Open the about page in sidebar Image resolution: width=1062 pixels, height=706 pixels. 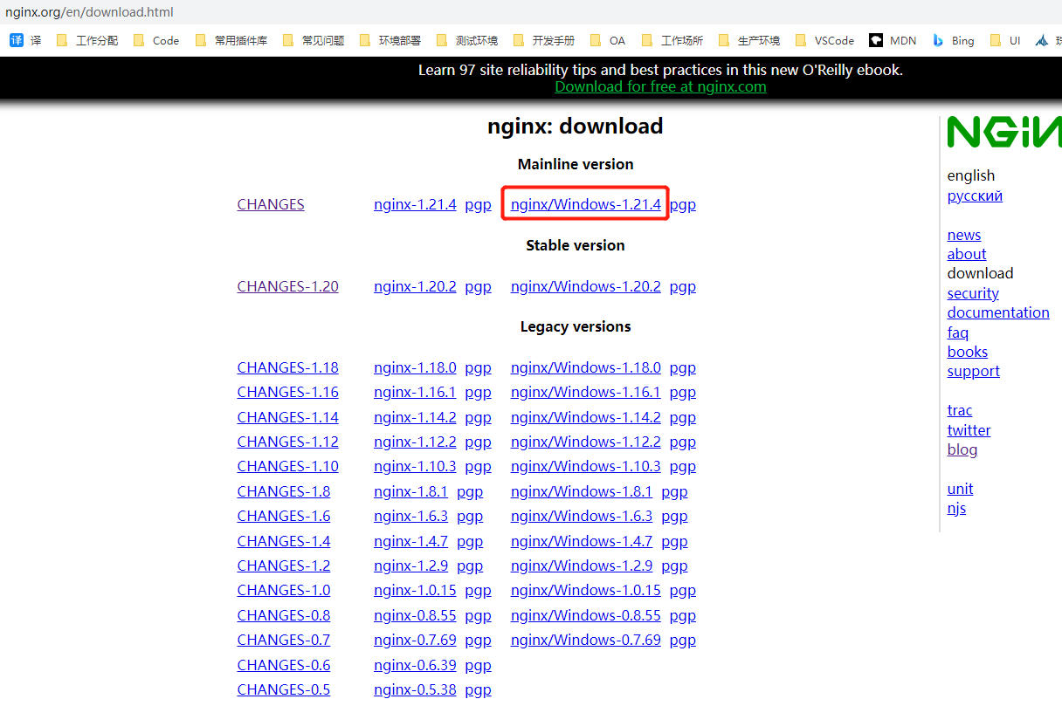click(x=967, y=254)
